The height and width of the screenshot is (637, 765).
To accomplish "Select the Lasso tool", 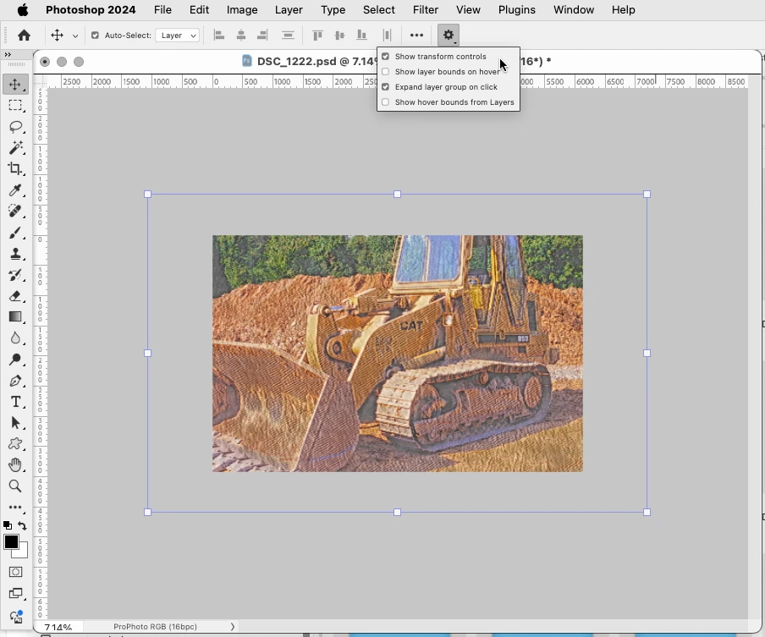I will pyautogui.click(x=15, y=127).
